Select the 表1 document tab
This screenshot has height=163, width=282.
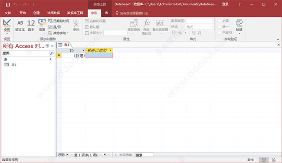tap(64, 45)
